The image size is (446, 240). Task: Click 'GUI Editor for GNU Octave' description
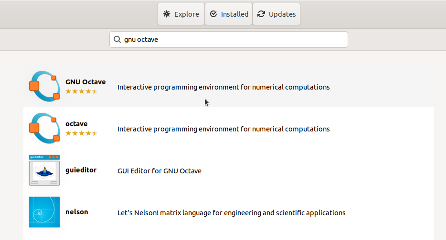point(159,171)
